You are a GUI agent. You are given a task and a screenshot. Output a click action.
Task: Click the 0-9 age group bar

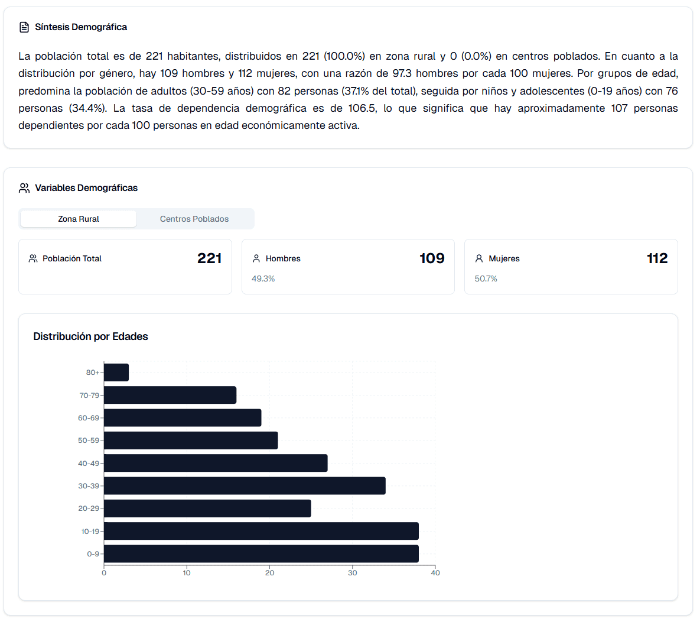point(261,554)
